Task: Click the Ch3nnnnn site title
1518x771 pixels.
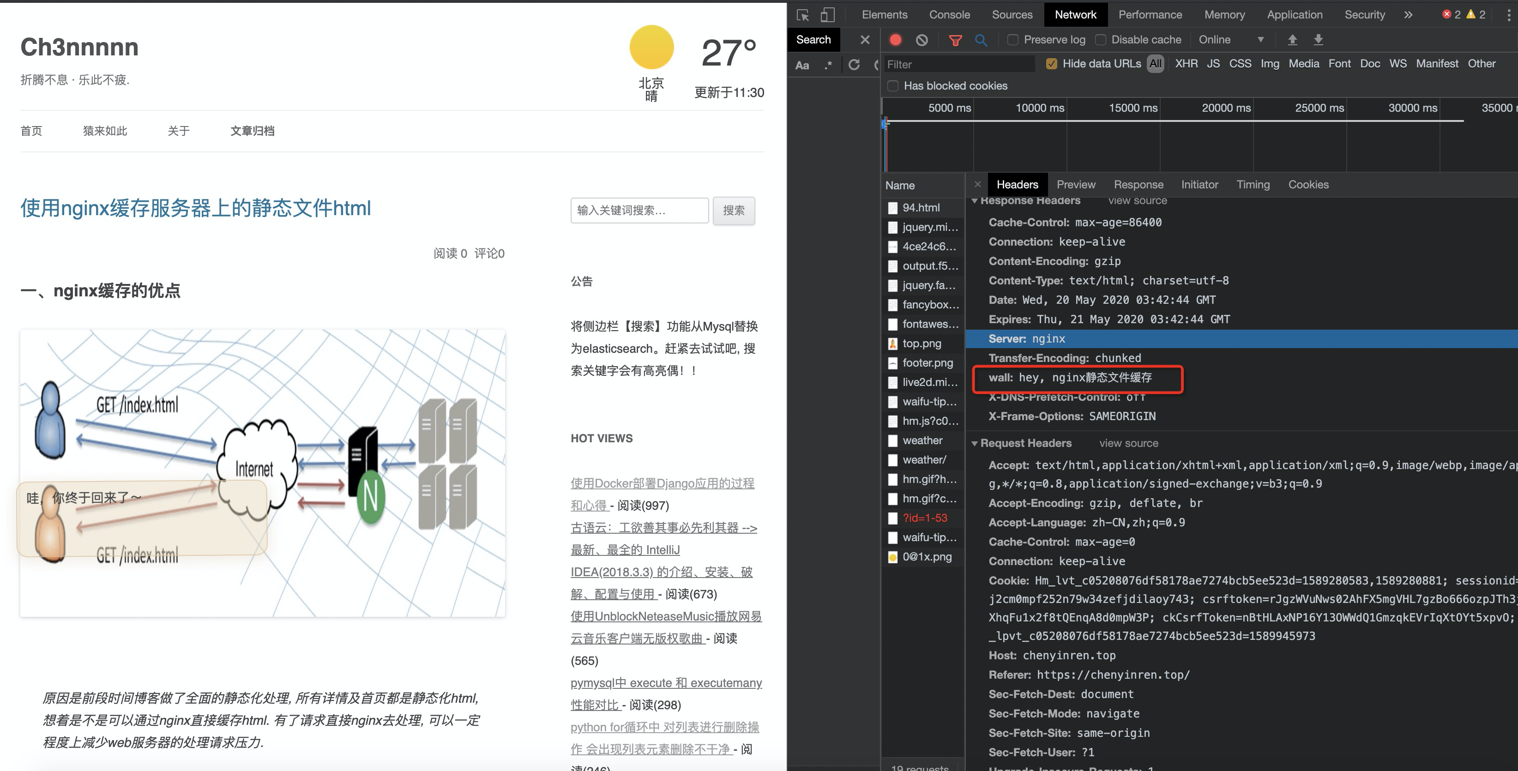Action: tap(79, 47)
